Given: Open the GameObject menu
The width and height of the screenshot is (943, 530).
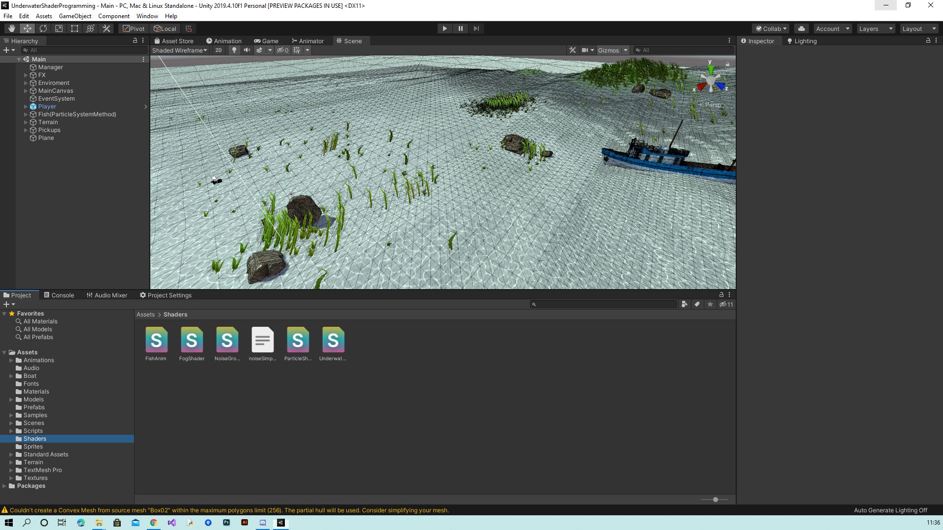Looking at the screenshot, I should tap(75, 16).
